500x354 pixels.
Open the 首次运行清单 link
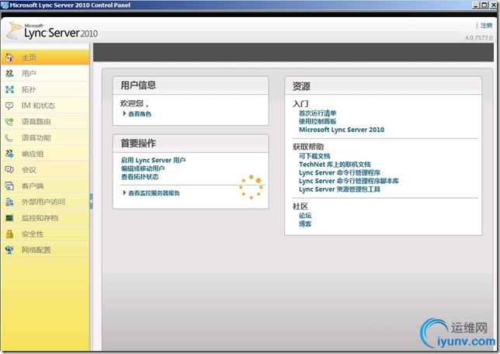(318, 113)
